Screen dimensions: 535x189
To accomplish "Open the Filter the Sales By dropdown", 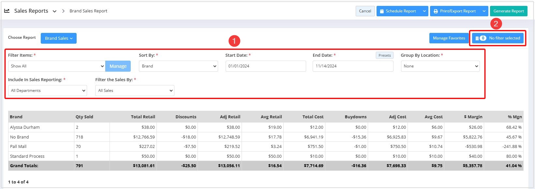I will tap(135, 91).
